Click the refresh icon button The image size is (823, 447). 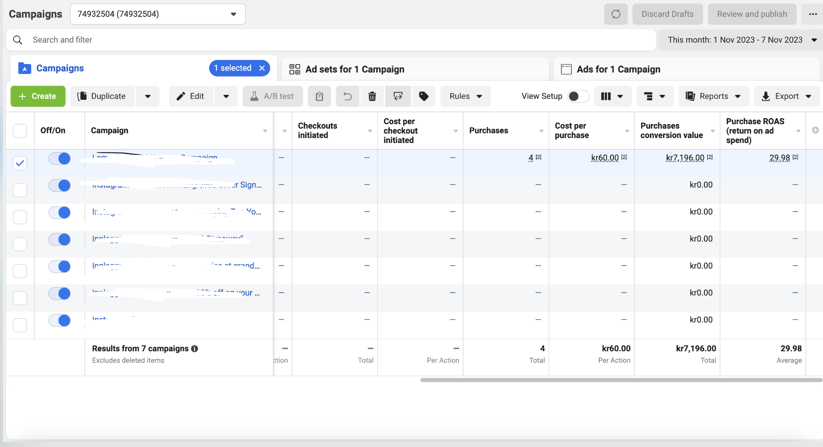click(x=616, y=14)
